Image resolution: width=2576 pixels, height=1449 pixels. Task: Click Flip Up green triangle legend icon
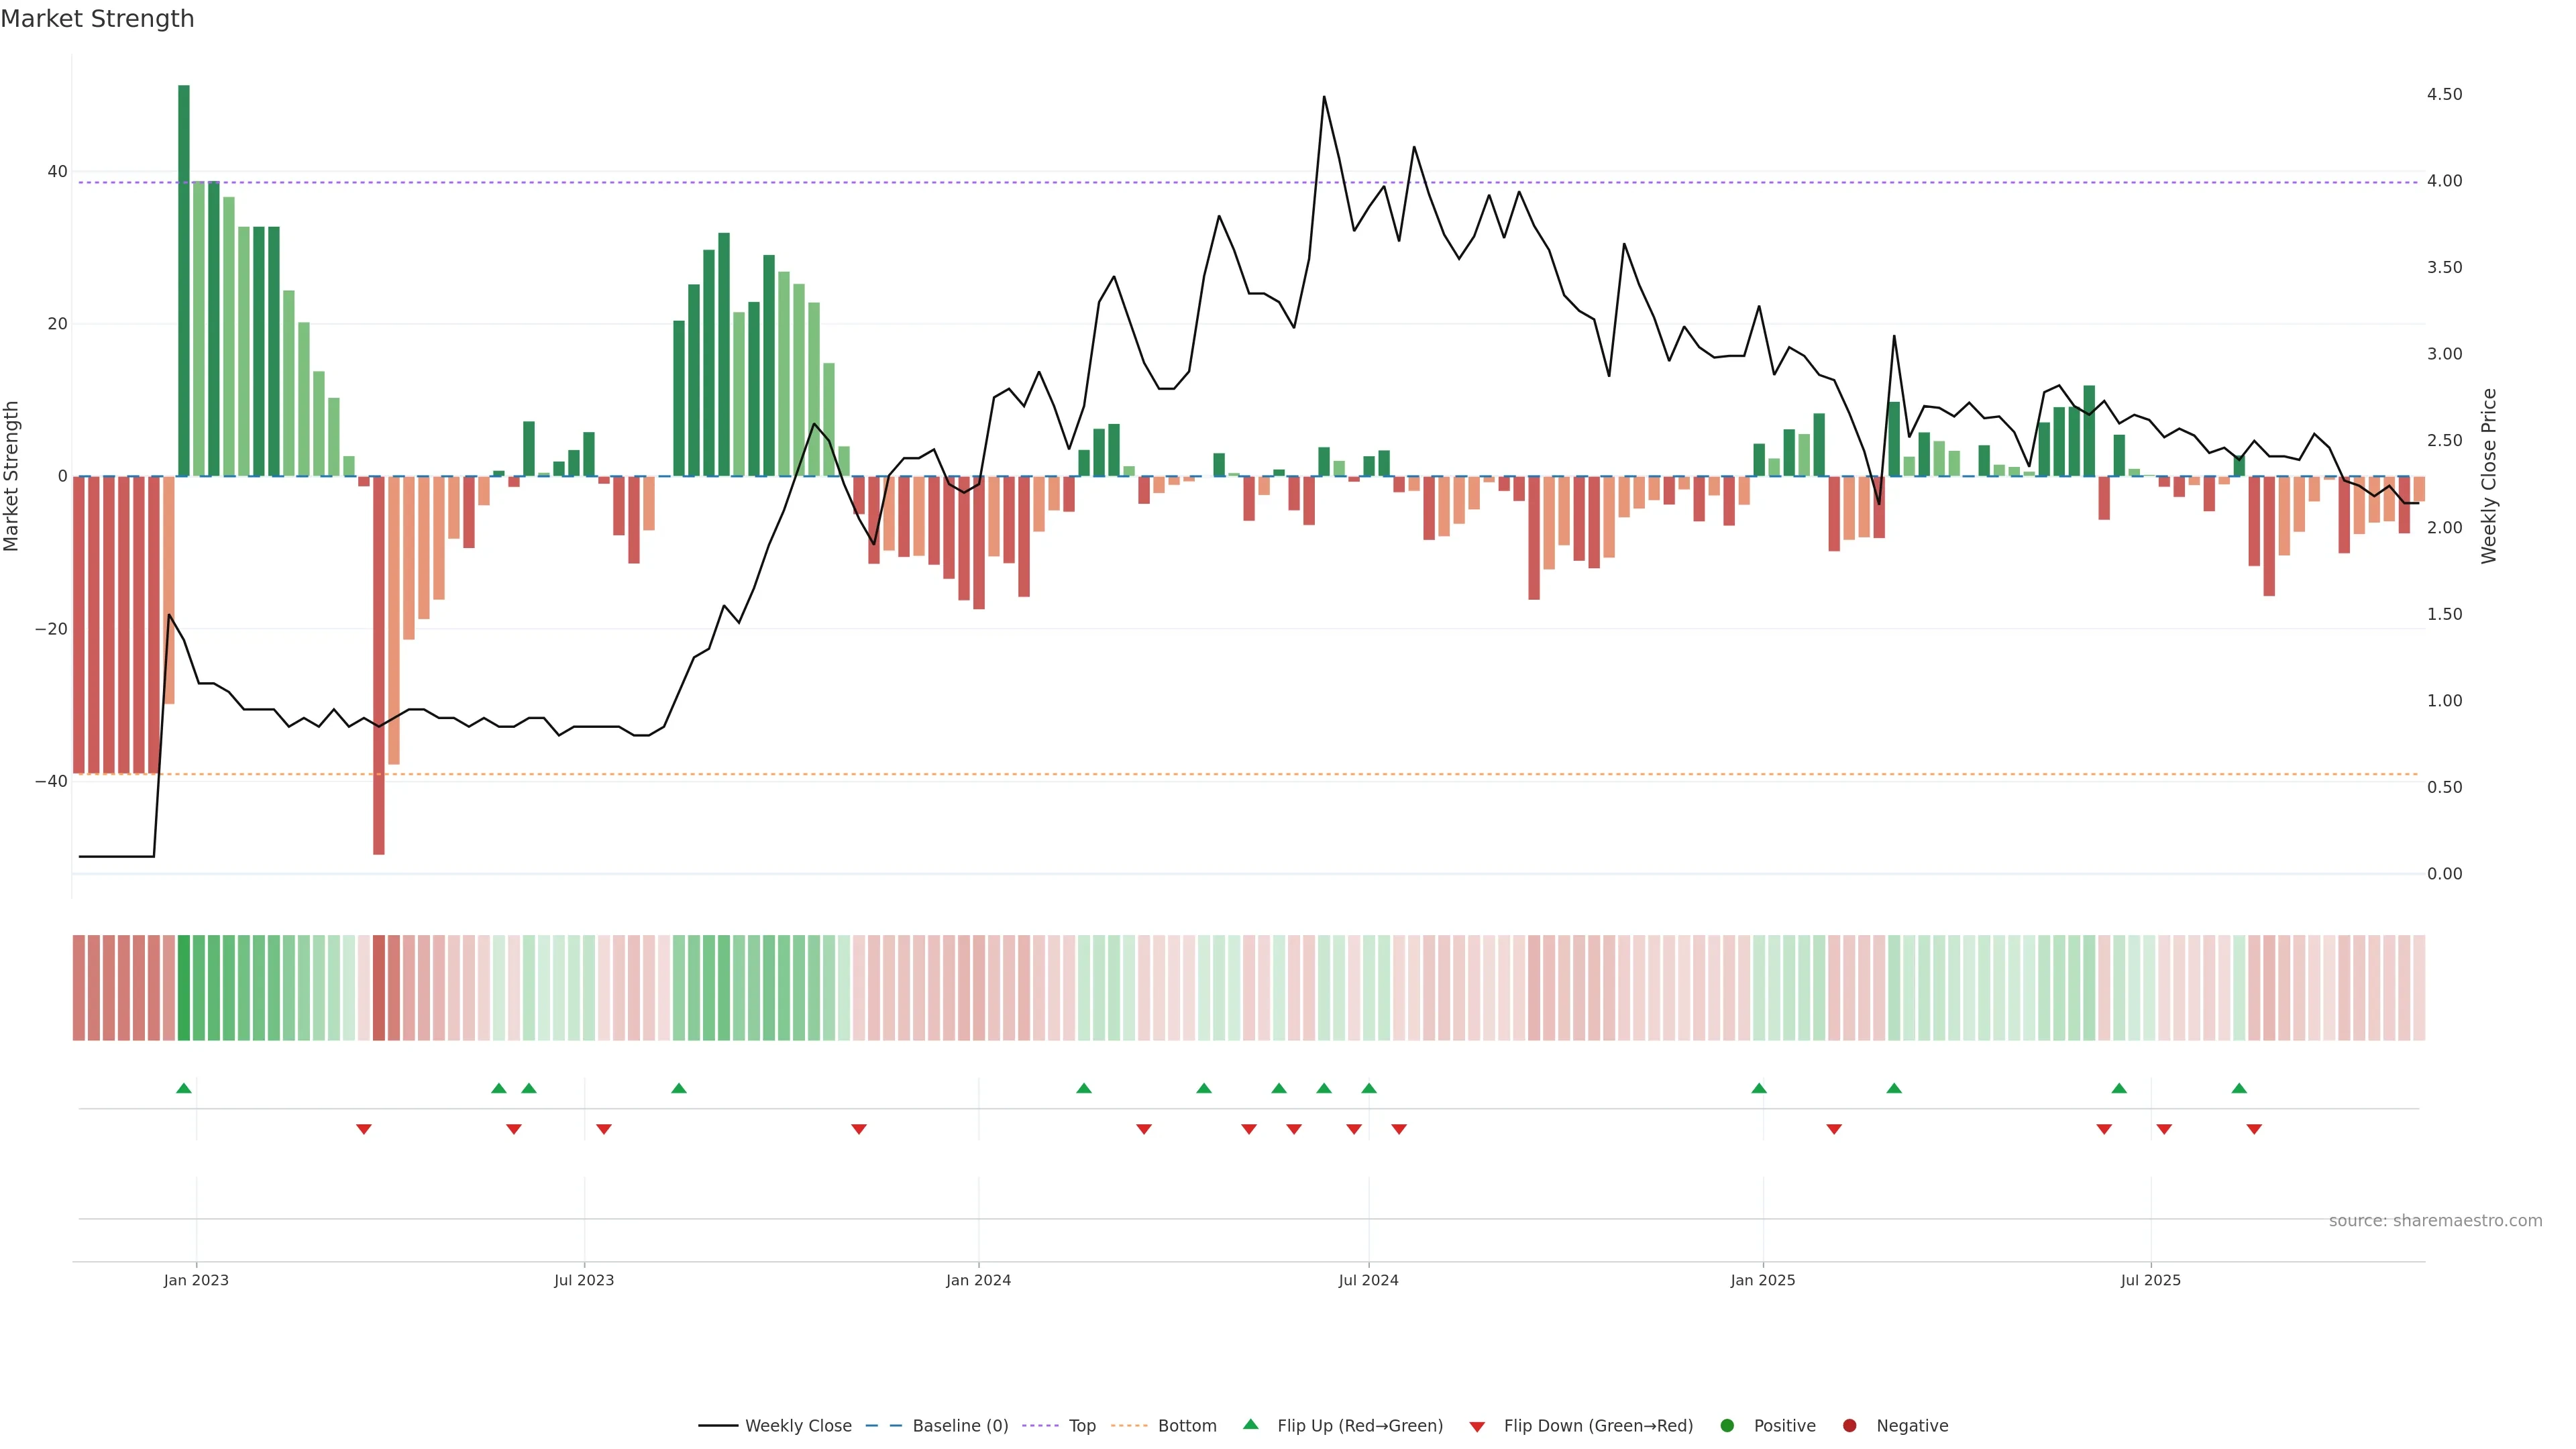point(1250,1425)
